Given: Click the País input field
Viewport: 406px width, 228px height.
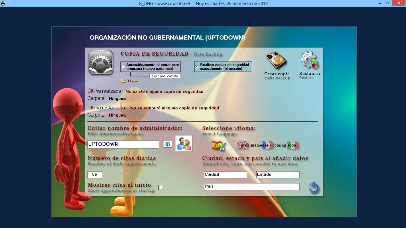Looking at the screenshot, I should click(252, 186).
